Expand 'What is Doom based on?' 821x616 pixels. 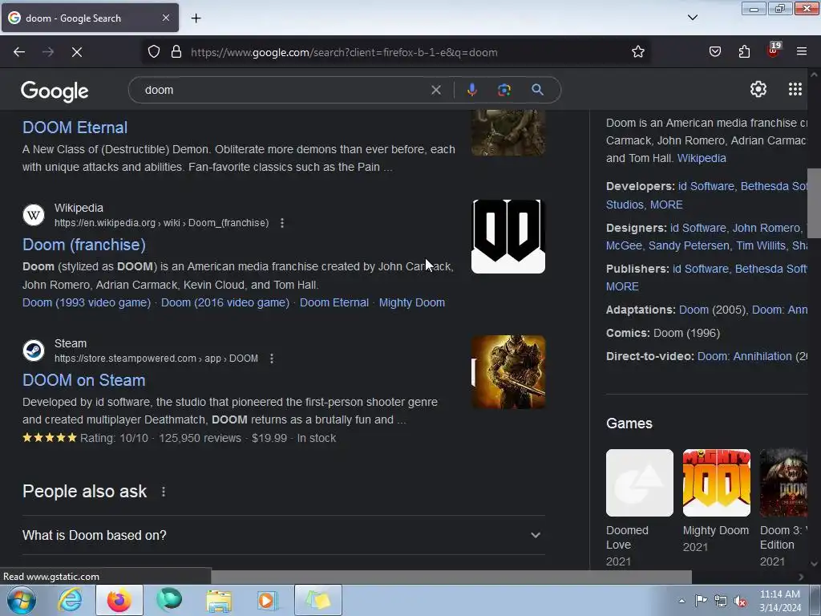click(x=283, y=535)
